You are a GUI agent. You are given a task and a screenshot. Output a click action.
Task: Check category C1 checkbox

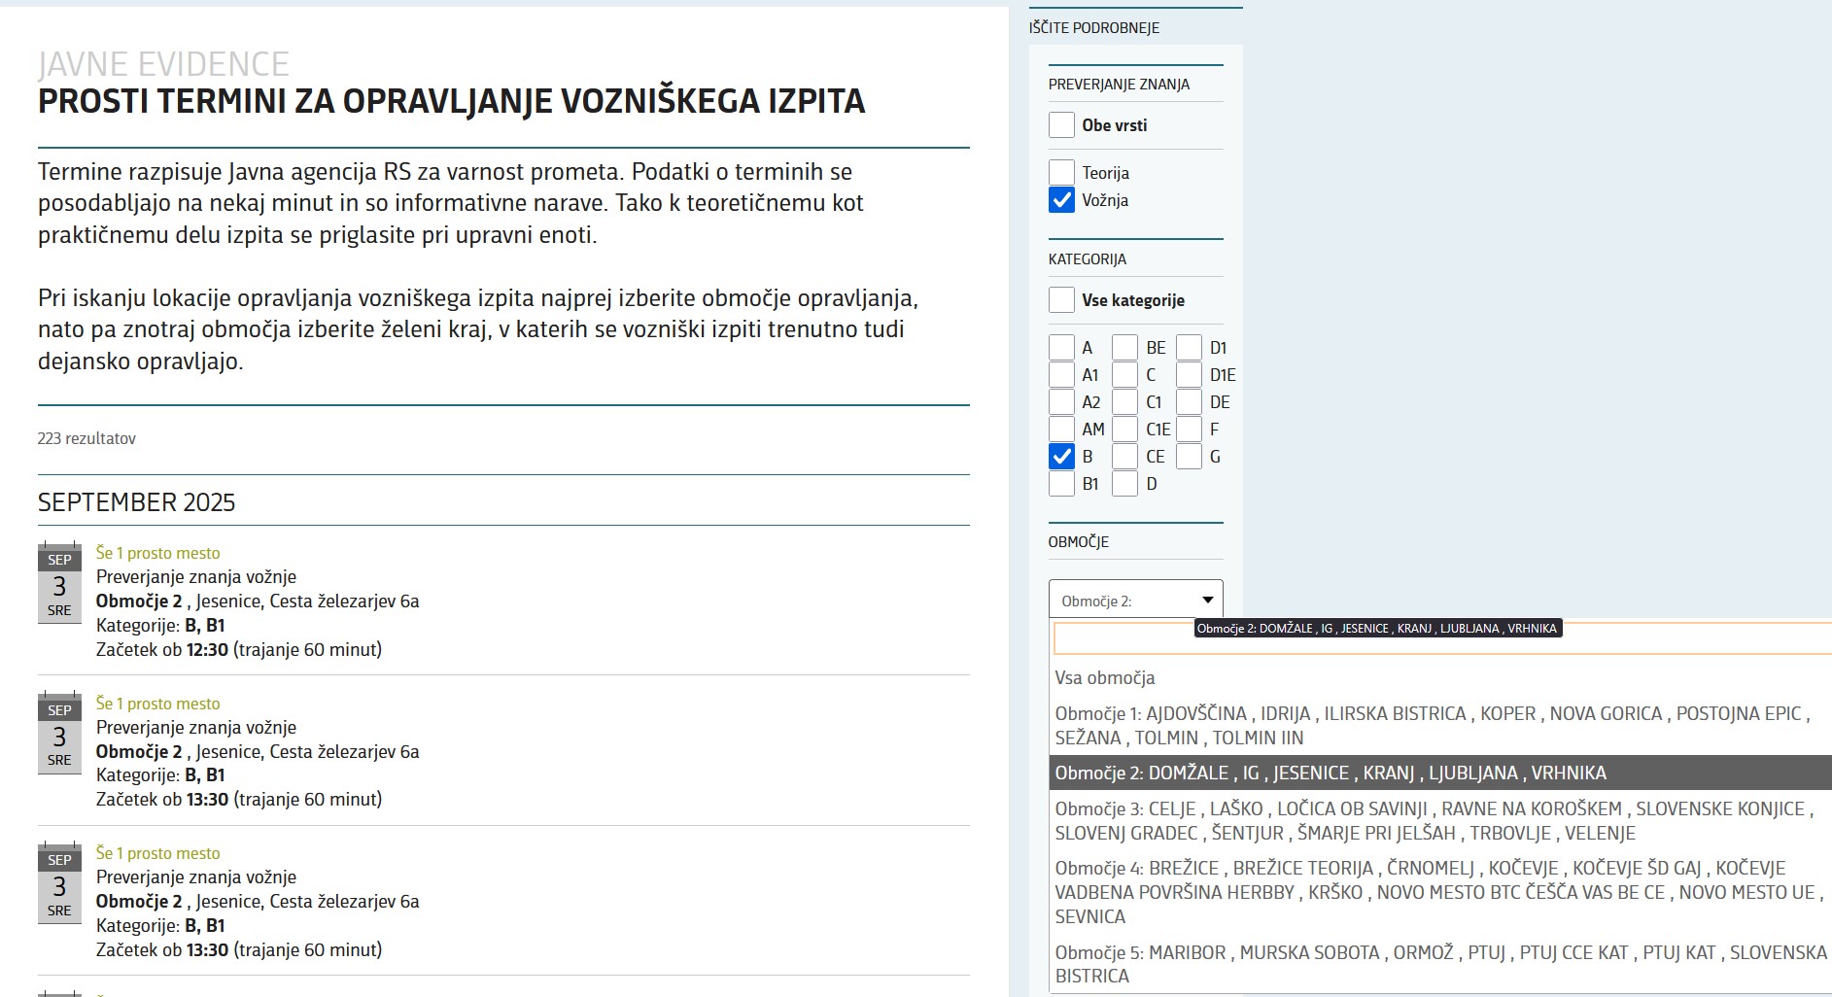tap(1124, 402)
